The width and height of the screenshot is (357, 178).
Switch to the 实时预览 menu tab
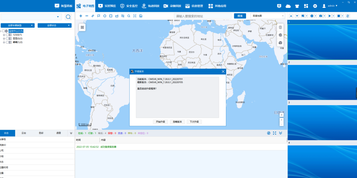click(107, 6)
